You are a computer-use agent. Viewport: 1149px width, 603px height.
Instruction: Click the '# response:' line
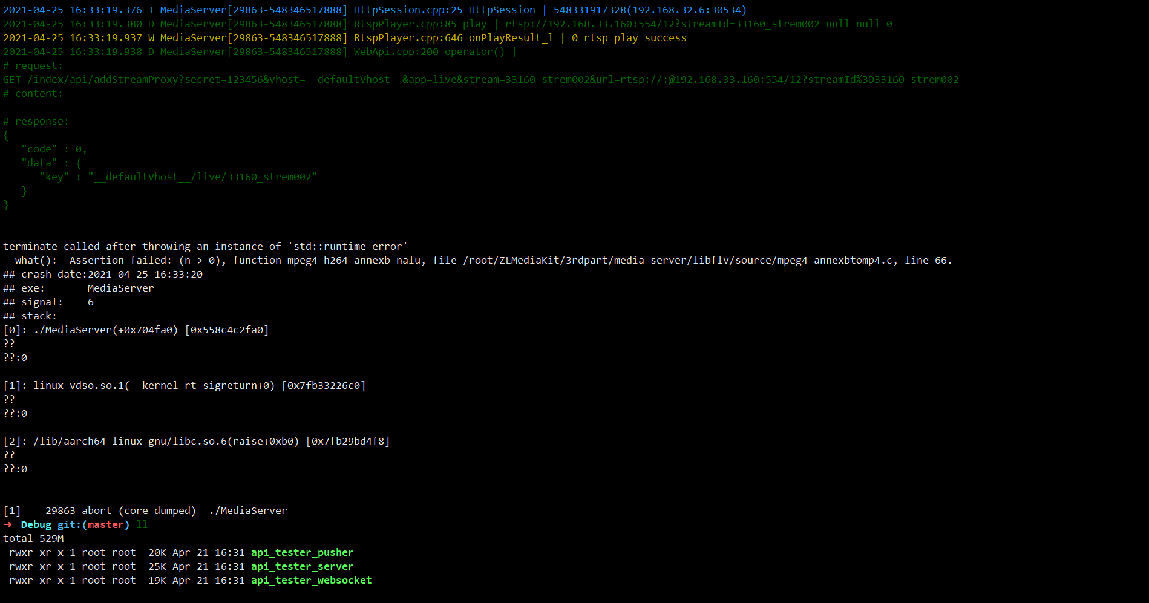pyautogui.click(x=36, y=122)
